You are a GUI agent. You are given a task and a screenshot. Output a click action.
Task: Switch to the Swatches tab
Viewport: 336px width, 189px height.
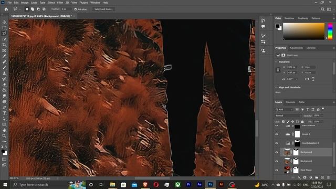pyautogui.click(x=289, y=18)
